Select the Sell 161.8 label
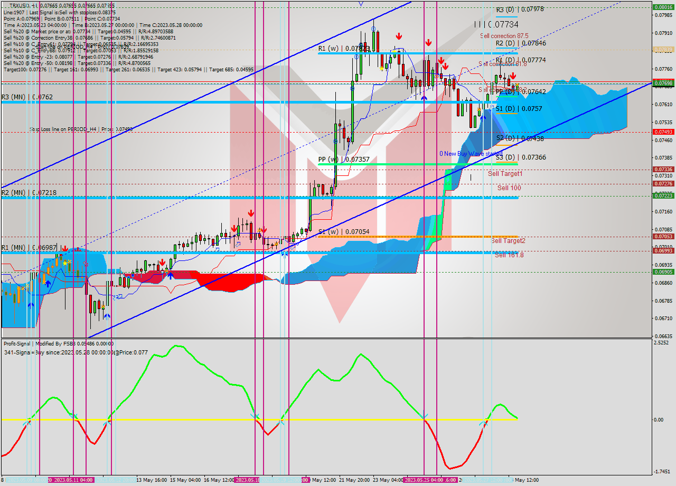Image resolution: width=676 pixels, height=486 pixels. 509,255
